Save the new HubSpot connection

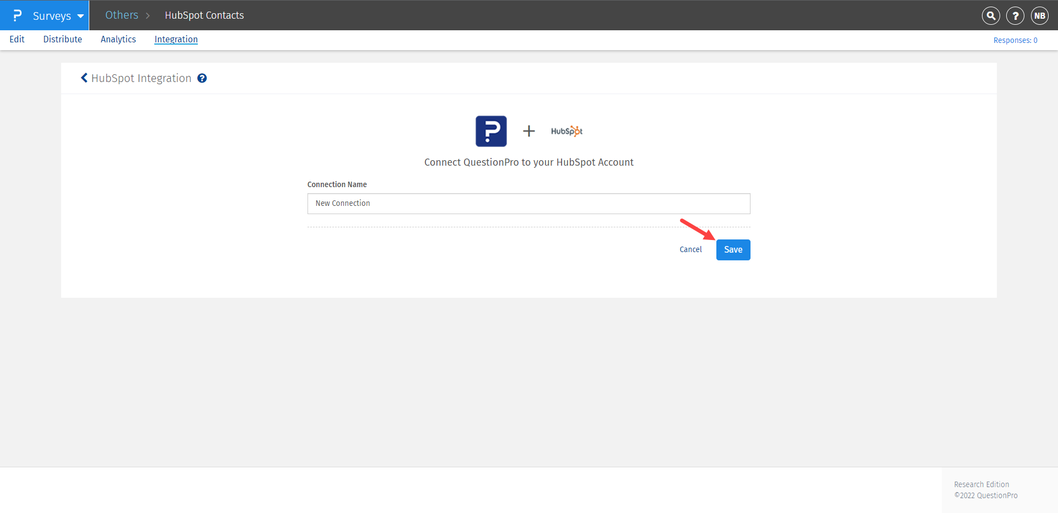[x=733, y=250]
